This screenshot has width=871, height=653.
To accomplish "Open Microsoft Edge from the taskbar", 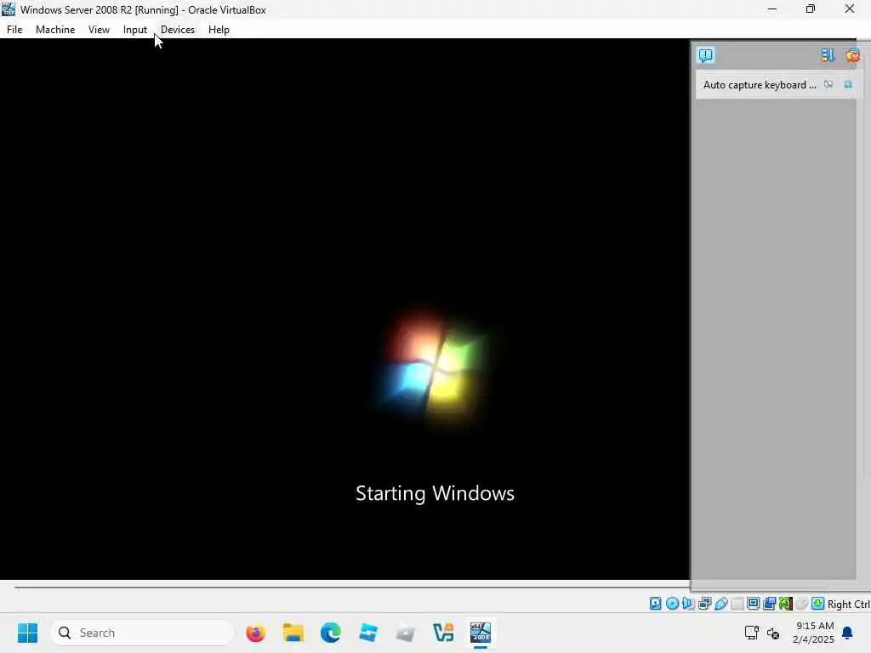I will [x=331, y=633].
